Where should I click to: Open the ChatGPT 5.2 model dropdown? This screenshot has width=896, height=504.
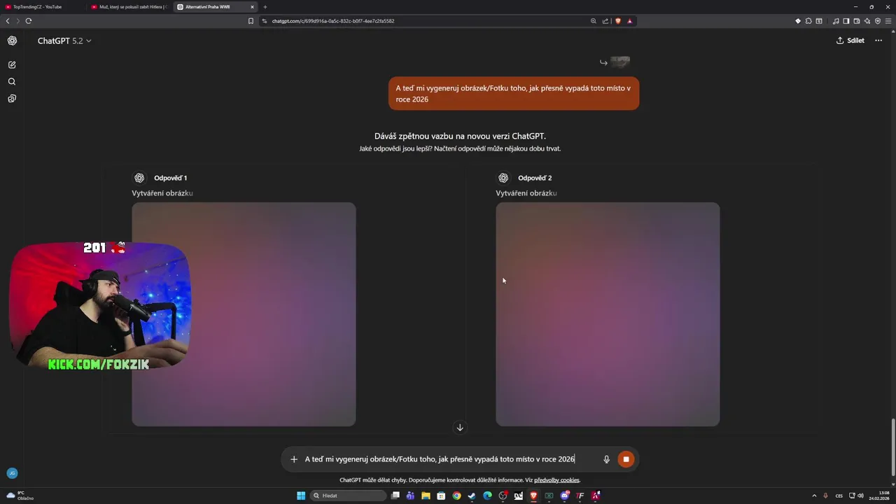coord(64,41)
